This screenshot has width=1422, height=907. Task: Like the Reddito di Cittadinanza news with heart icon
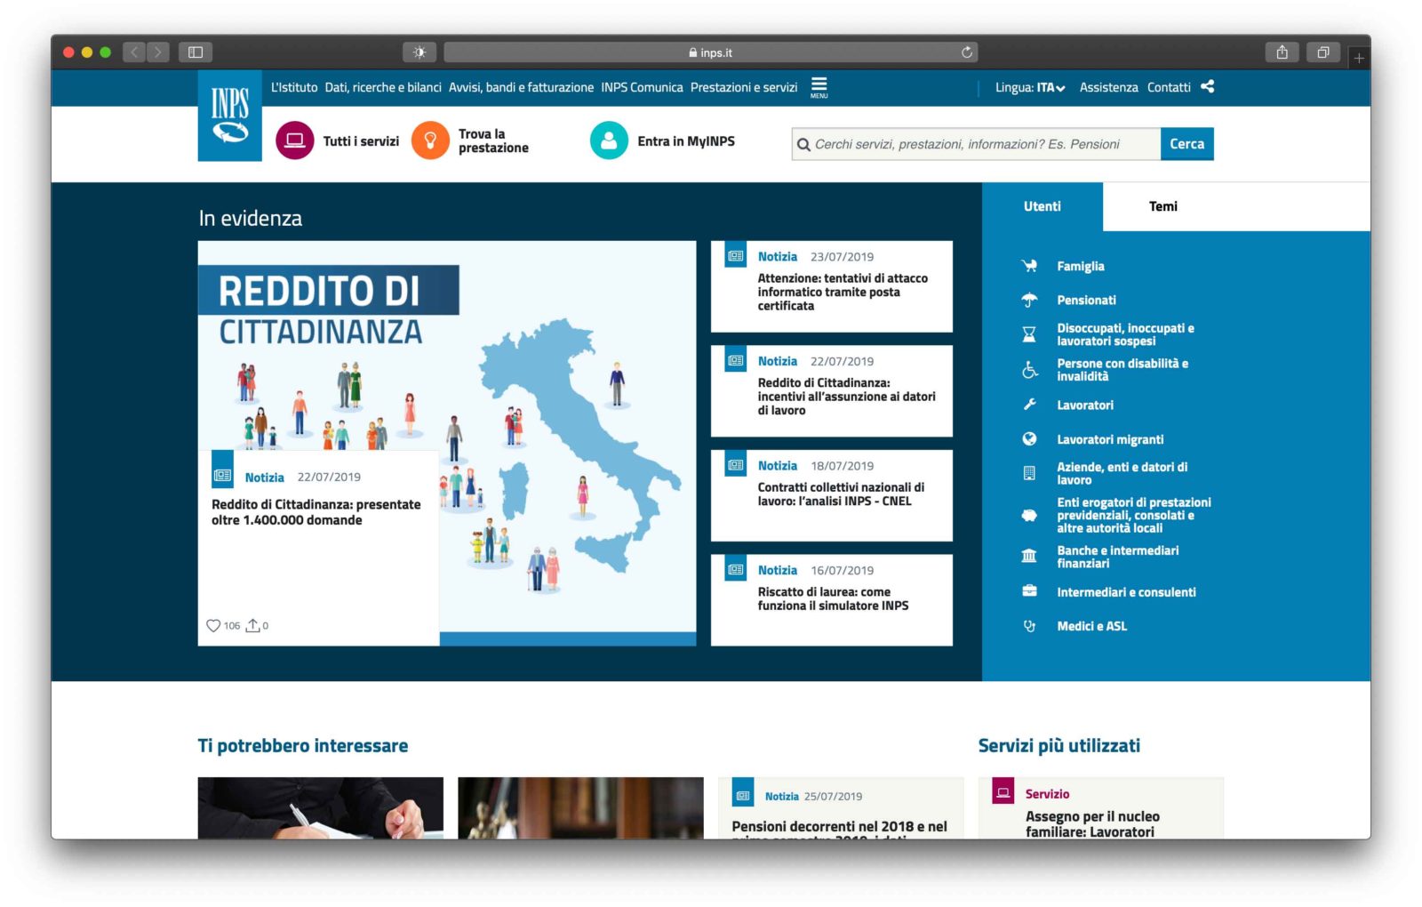(x=213, y=625)
